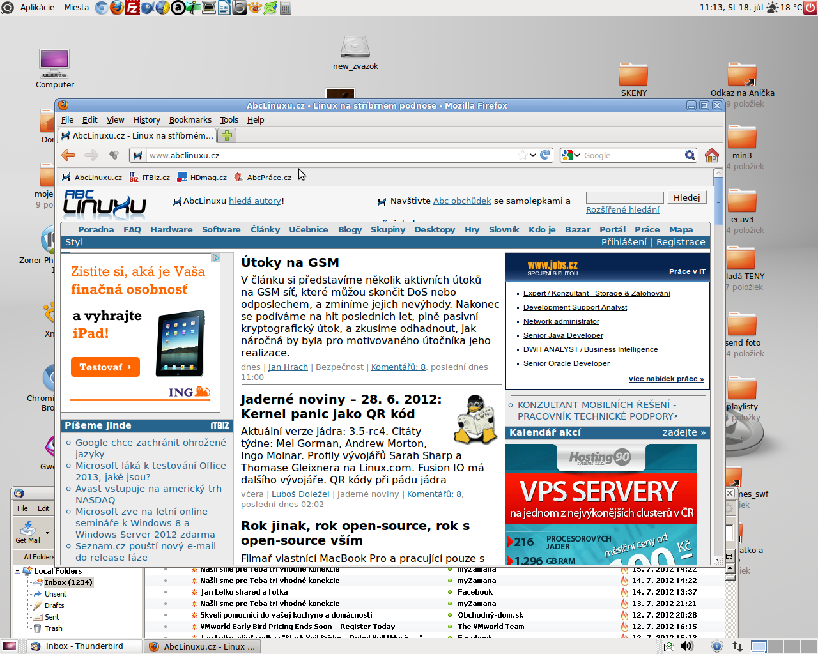Image resolution: width=818 pixels, height=654 pixels.
Task: Open the Rozšířené hledání link
Action: click(x=622, y=209)
